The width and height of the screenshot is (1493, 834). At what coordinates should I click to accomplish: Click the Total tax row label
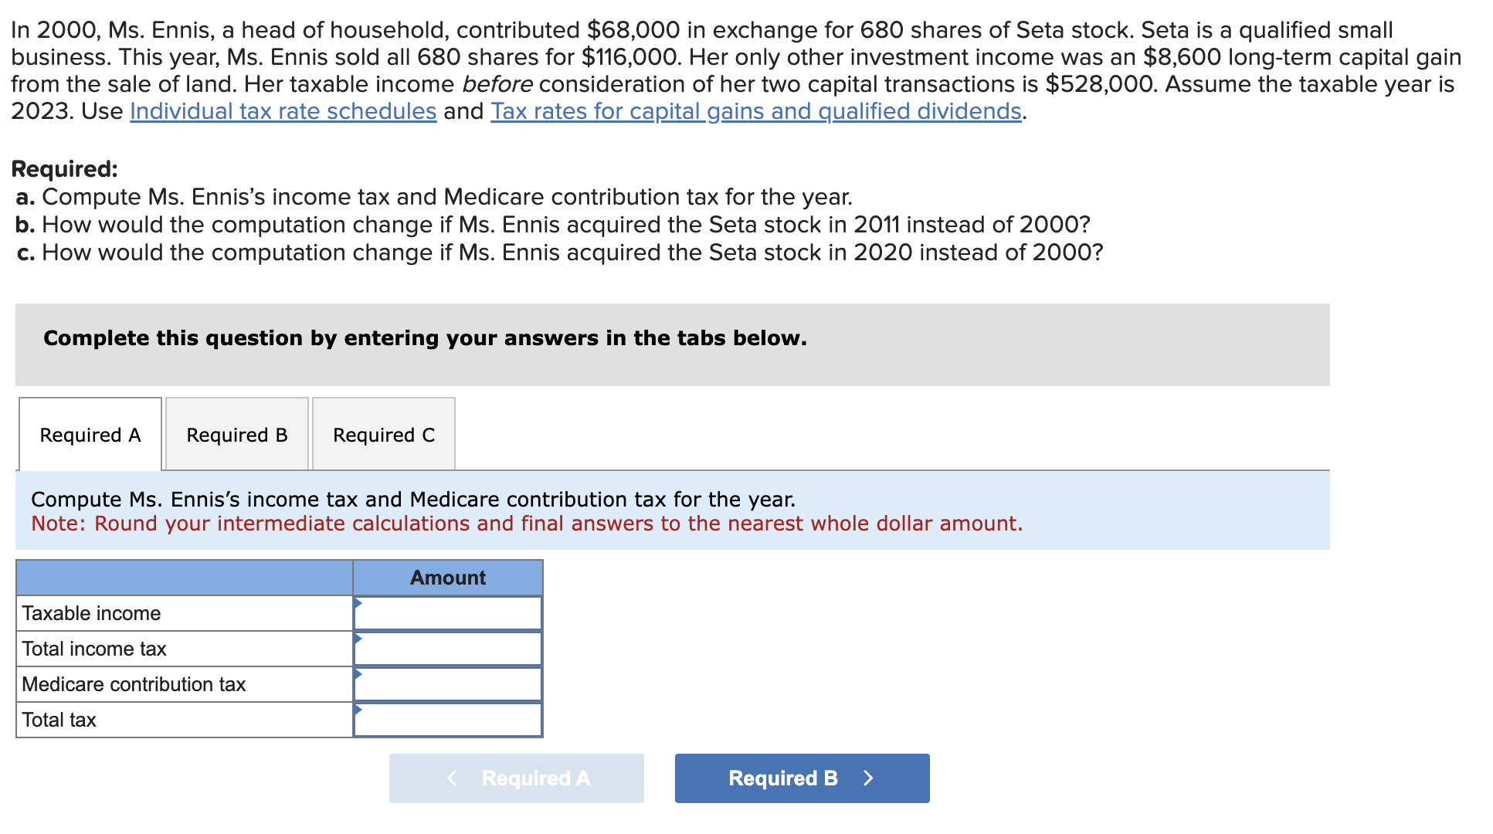(58, 719)
